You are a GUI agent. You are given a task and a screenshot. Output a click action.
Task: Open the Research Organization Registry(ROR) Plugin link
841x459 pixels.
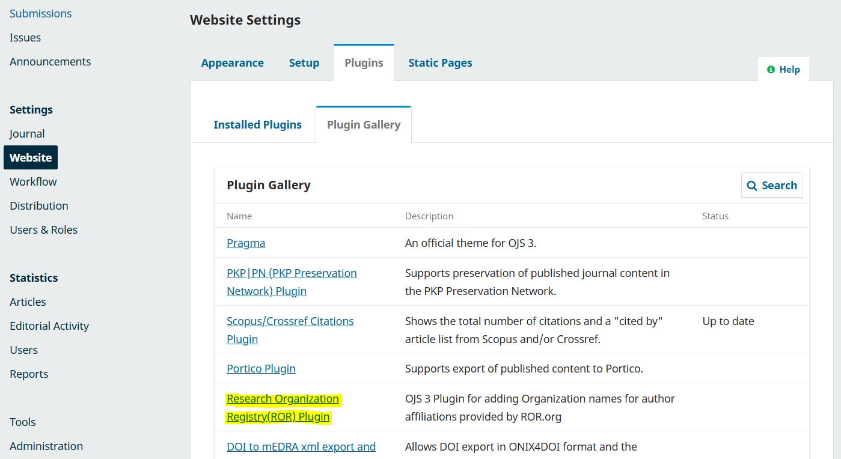[x=283, y=407]
